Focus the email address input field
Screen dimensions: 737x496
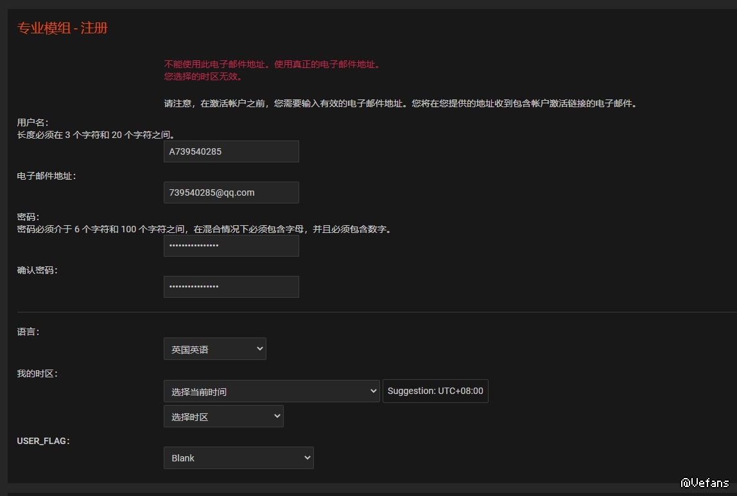(231, 192)
